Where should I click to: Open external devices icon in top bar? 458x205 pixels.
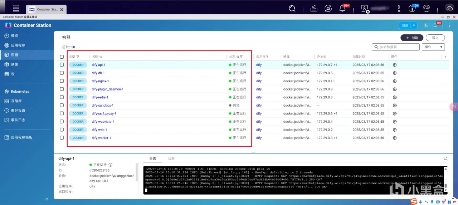(328, 8)
